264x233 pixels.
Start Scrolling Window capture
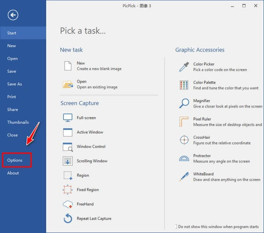(68, 161)
